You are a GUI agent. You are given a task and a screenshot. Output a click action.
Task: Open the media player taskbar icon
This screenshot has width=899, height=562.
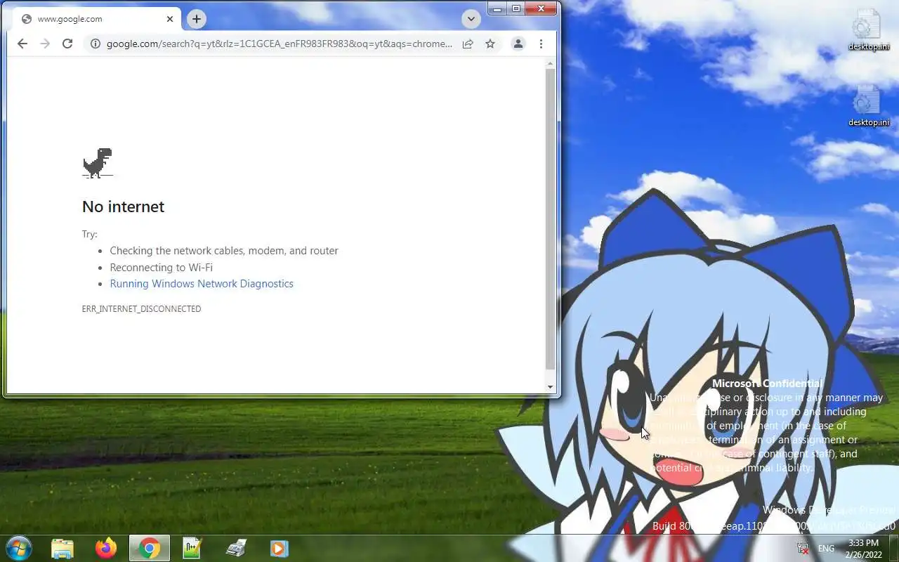click(280, 548)
